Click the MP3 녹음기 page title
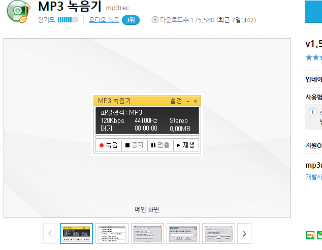Viewport: 322px width, 250px height. pyautogui.click(x=70, y=6)
